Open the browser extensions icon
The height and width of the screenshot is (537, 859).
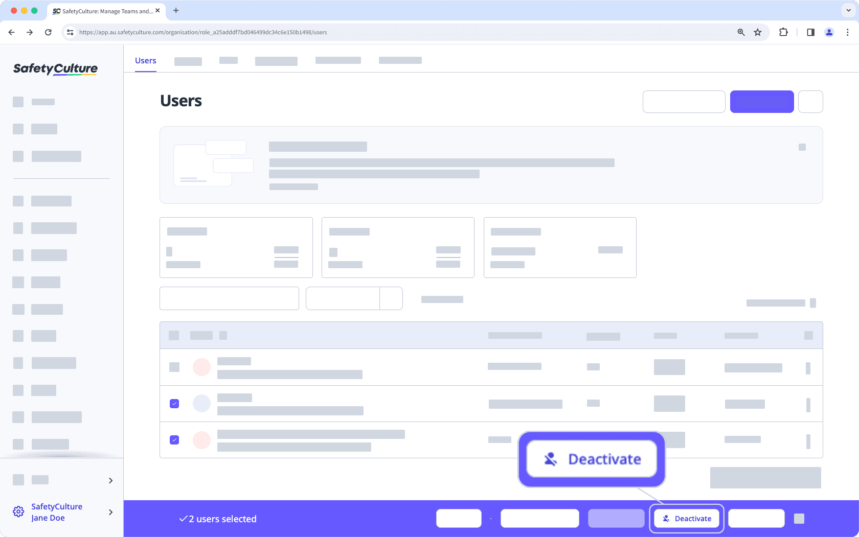[783, 32]
